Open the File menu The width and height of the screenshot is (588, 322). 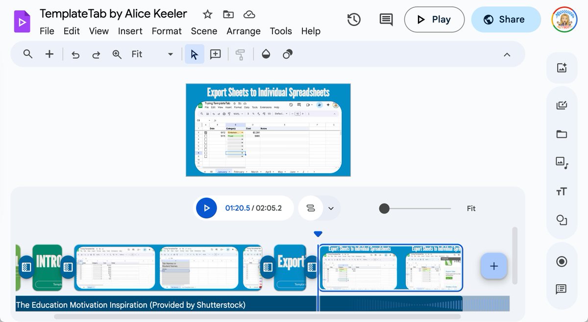tap(47, 31)
